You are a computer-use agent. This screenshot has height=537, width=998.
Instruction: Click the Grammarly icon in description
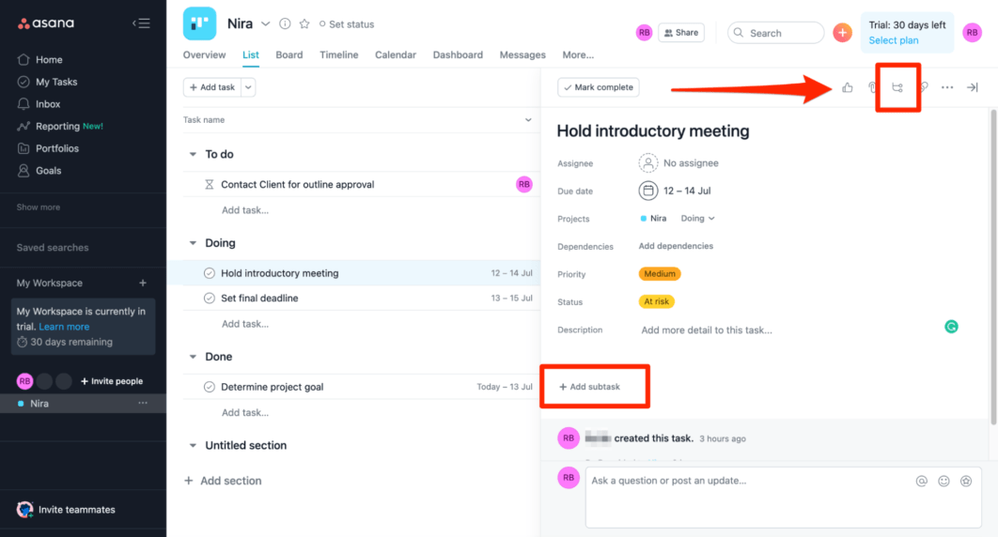pos(951,327)
